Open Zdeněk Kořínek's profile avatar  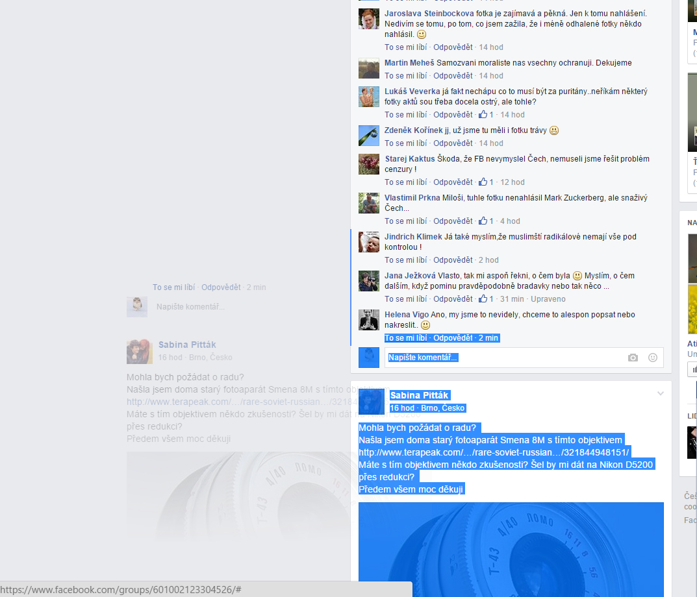[x=369, y=136]
